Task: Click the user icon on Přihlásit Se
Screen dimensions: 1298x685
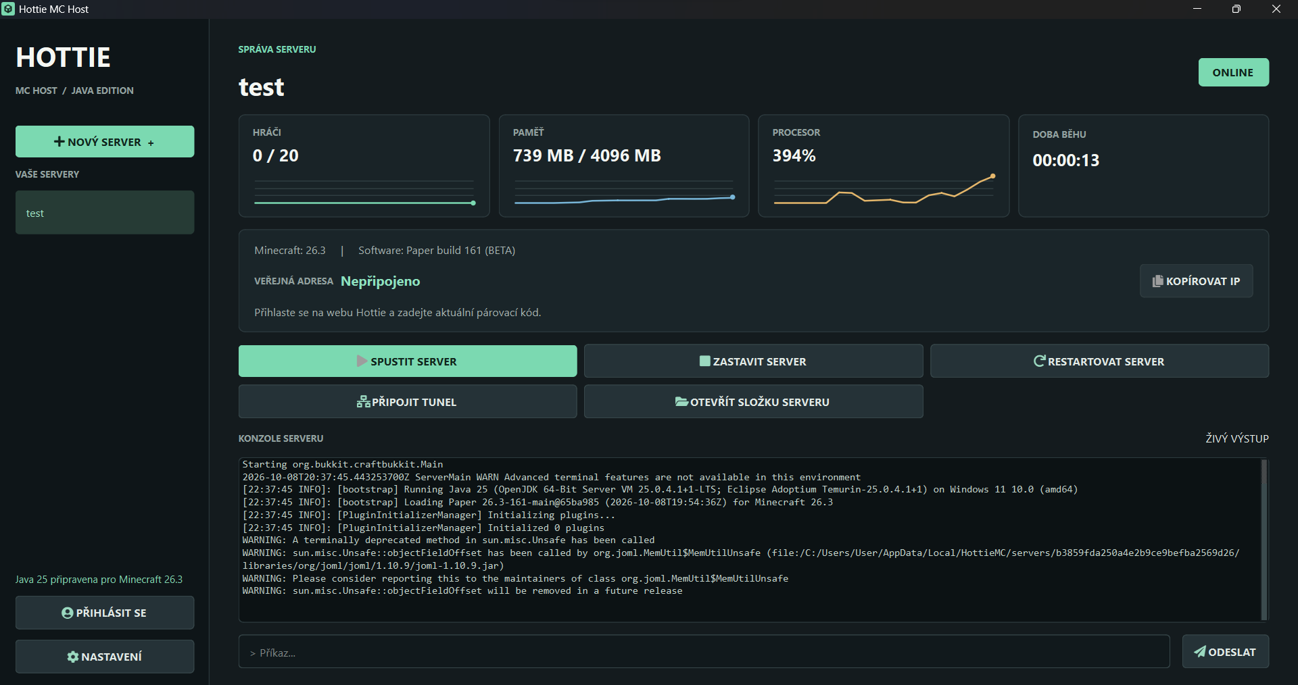Action: click(68, 613)
